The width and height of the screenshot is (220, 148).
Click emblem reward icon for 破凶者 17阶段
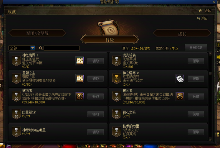tap(80, 96)
